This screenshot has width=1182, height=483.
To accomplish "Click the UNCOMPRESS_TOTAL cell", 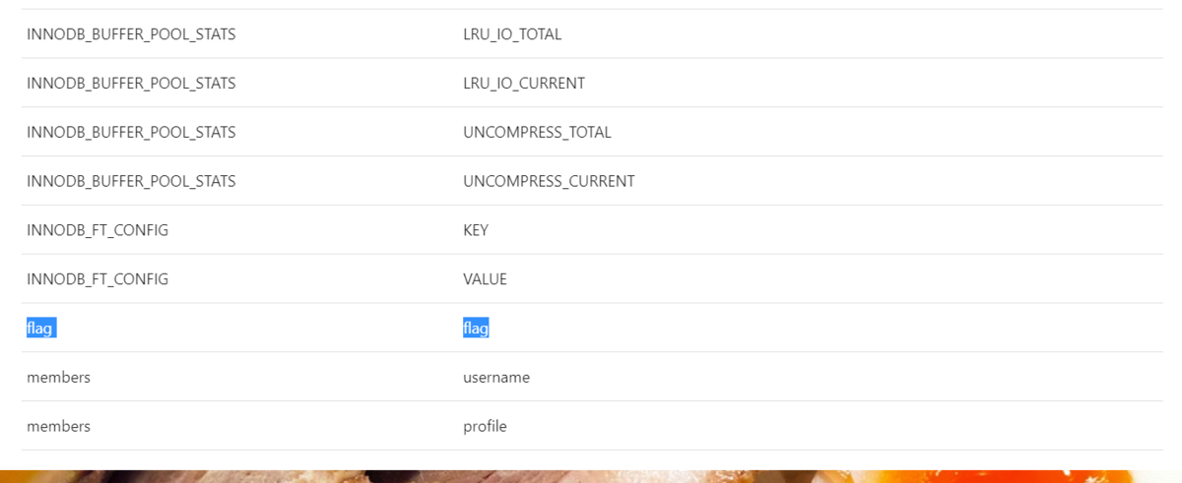I will click(x=537, y=132).
